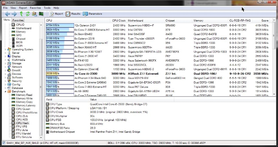Expand the DirectX tree node
This screenshot has width=278, height=147.
click(x=5, y=71)
